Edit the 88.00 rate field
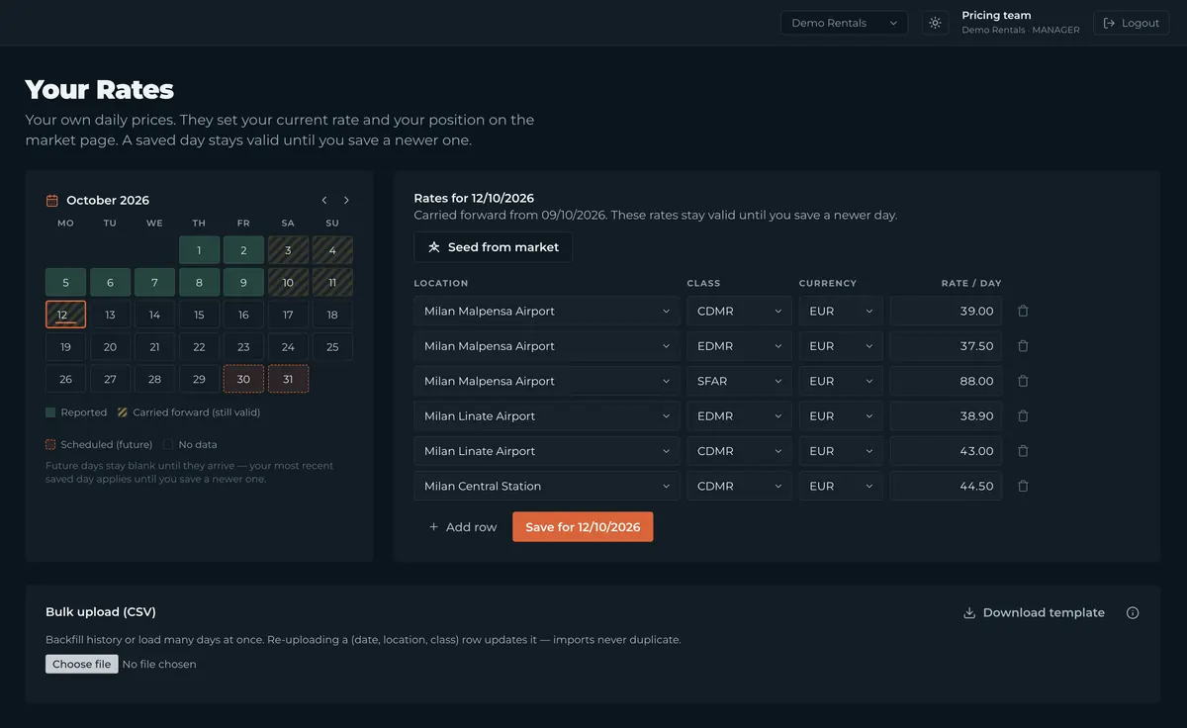The image size is (1187, 728). 946,381
